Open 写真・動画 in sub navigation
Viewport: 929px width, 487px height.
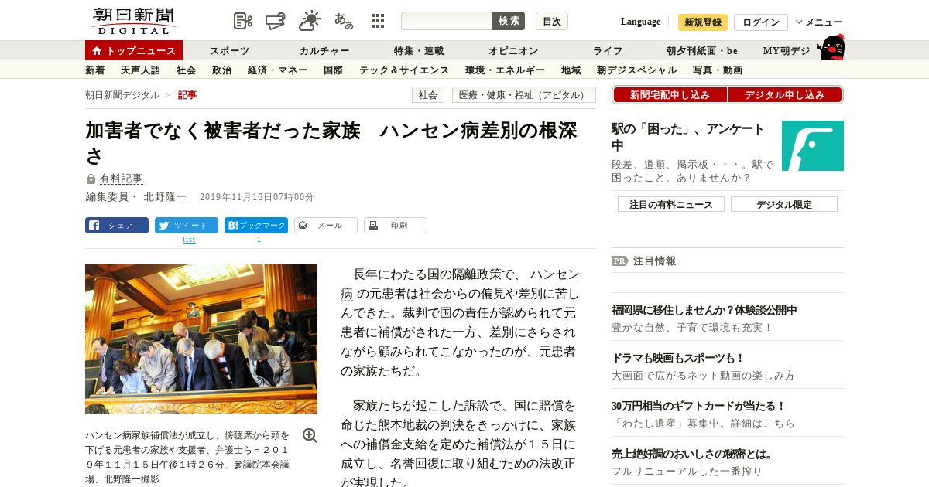tap(718, 70)
